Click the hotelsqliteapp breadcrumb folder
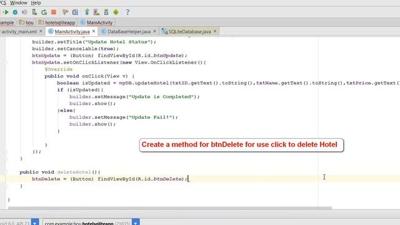This screenshot has width=400, height=225. pyautogui.click(x=57, y=22)
